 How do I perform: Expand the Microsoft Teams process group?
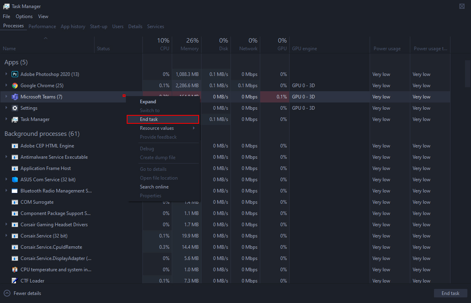click(6, 96)
